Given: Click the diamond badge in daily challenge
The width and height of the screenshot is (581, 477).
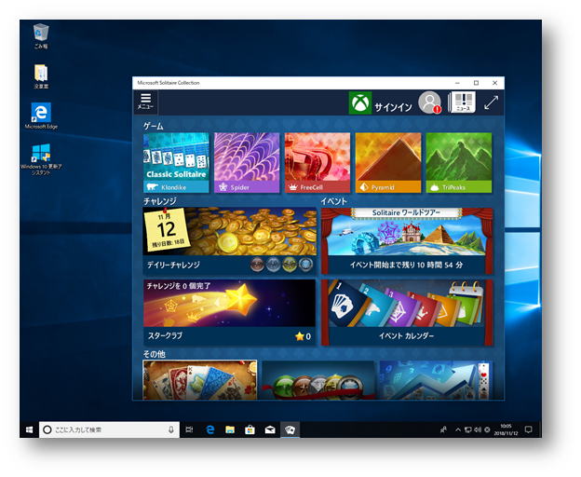Looking at the screenshot, I should [305, 265].
